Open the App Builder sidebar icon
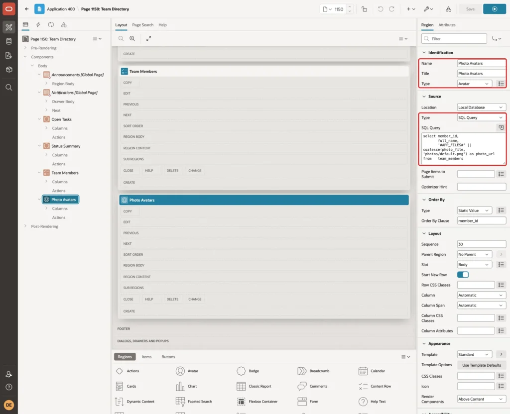Viewport: 510px width, 414px height. (9, 27)
